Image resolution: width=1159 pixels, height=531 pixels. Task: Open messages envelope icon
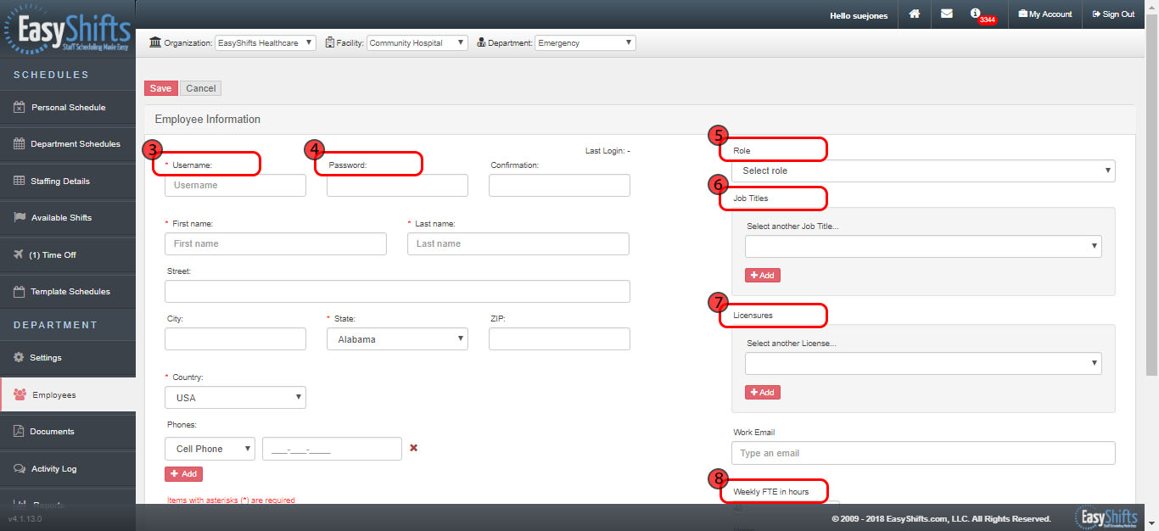pos(946,14)
